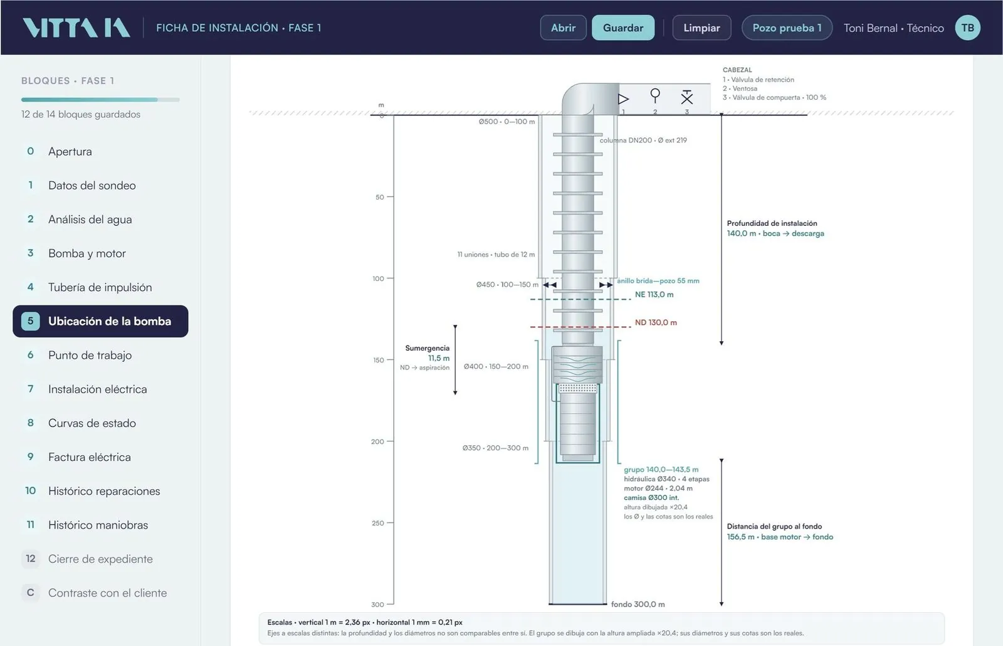Click the step 5 number badge
The width and height of the screenshot is (1003, 646).
coord(30,321)
